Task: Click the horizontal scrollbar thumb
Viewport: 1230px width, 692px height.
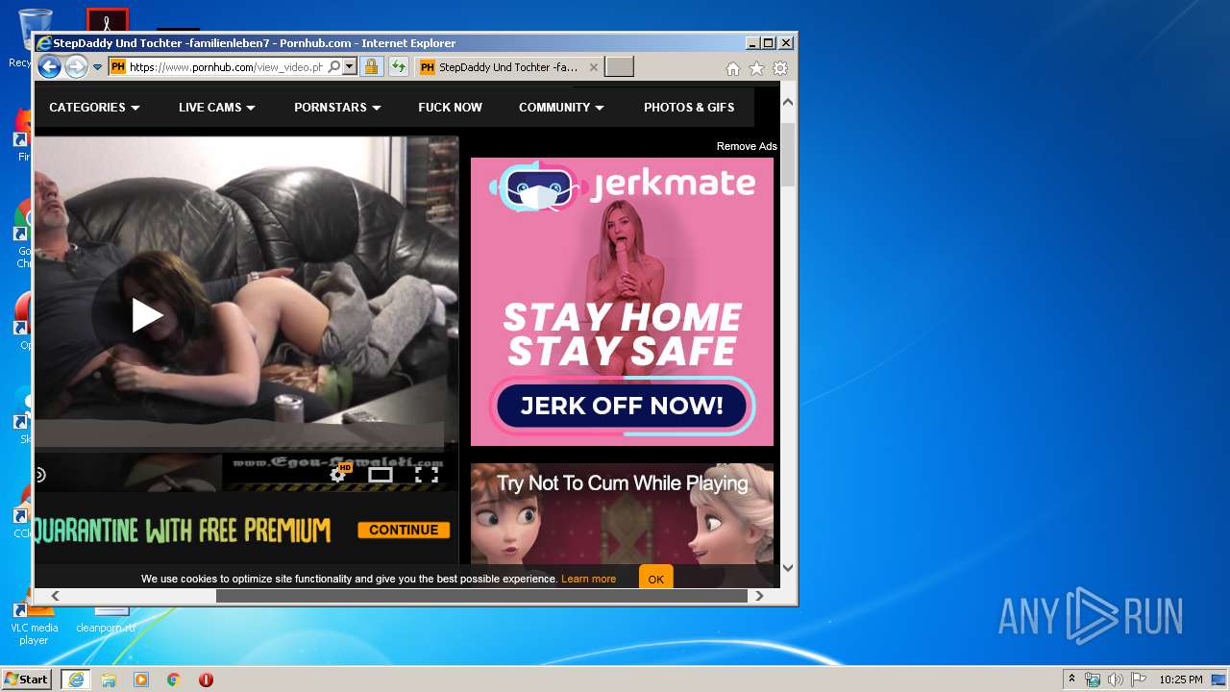Action: pos(481,596)
